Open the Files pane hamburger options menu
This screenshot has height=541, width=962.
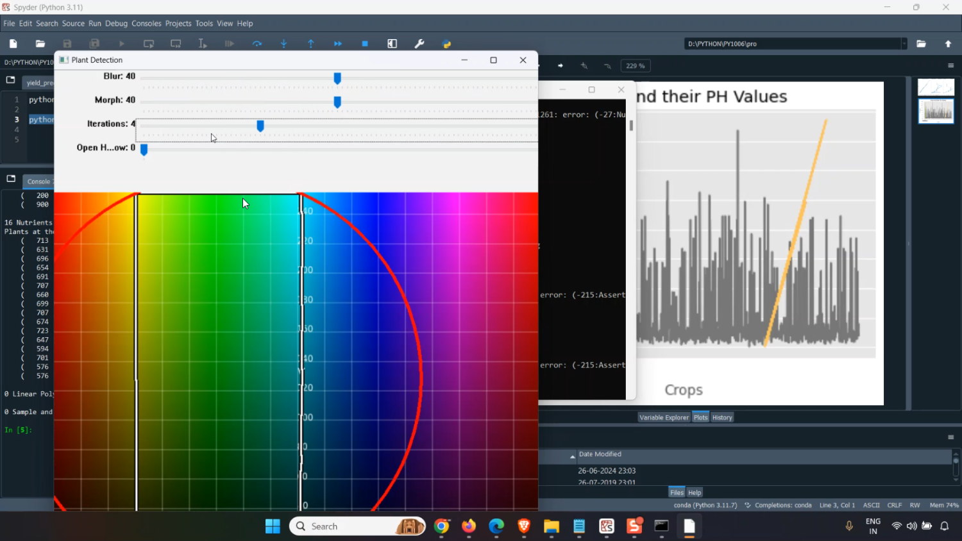(951, 437)
